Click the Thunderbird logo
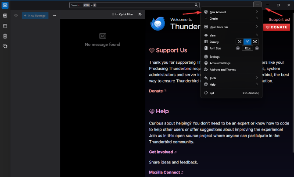The width and height of the screenshot is (294, 177). [158, 24]
